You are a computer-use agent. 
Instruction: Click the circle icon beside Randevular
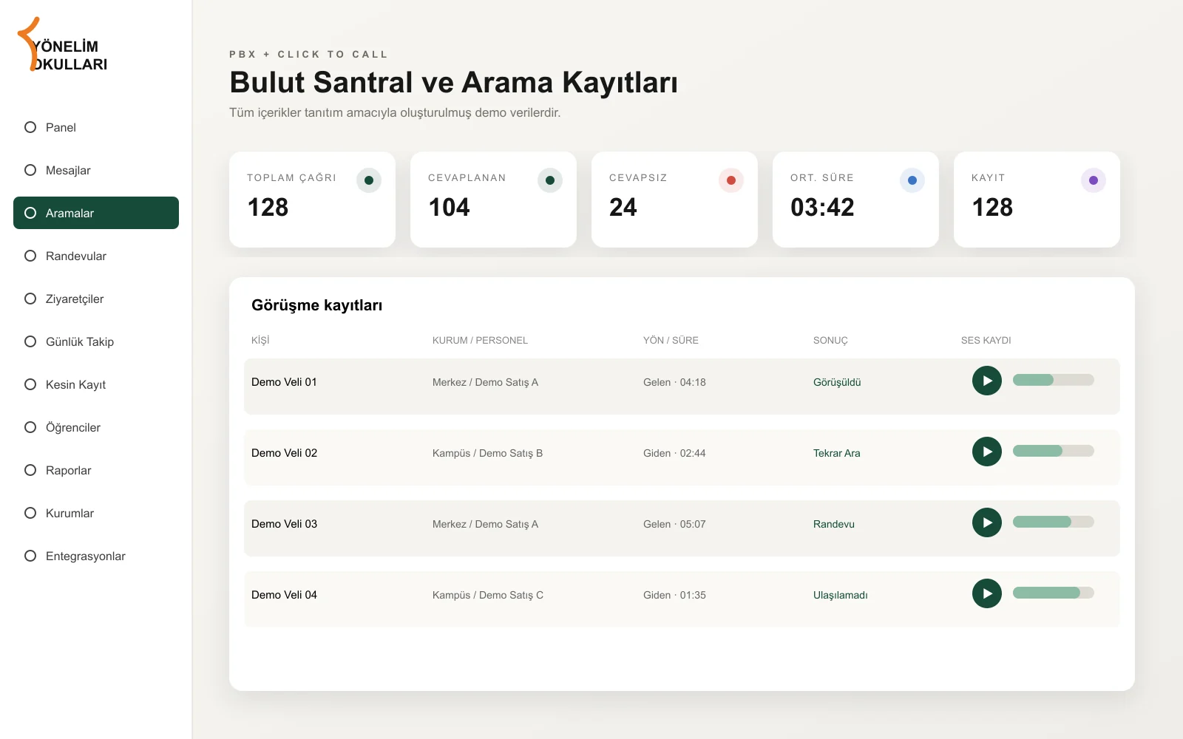[x=30, y=256]
